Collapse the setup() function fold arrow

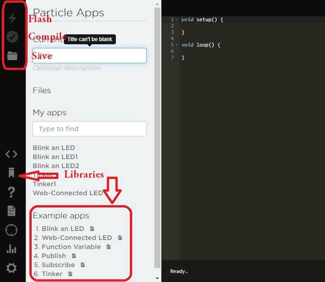[x=177, y=19]
